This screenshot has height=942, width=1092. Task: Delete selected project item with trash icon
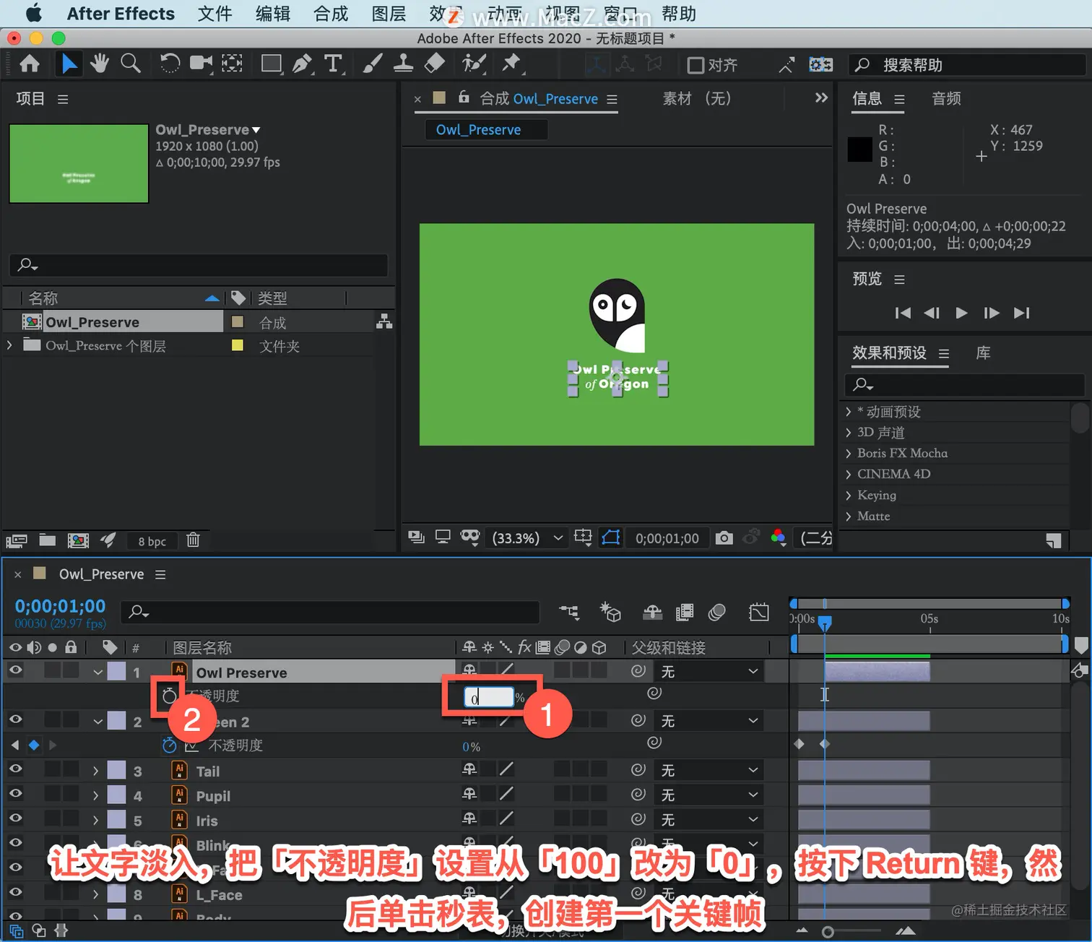[193, 540]
